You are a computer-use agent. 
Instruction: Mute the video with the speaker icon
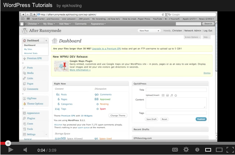25,150
